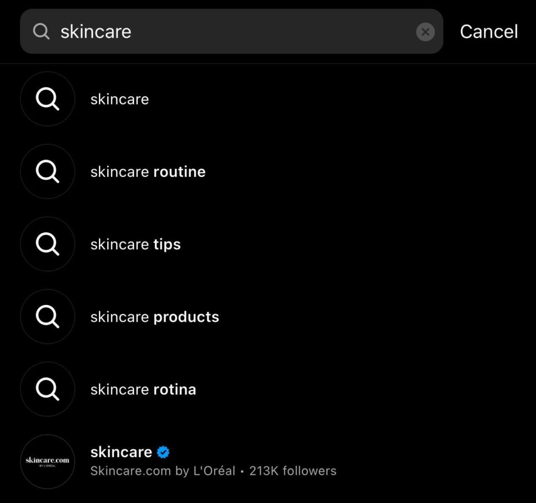Click the 'Skincare.com by L'Oréal' follower text
Image resolution: width=536 pixels, height=503 pixels.
coord(213,471)
